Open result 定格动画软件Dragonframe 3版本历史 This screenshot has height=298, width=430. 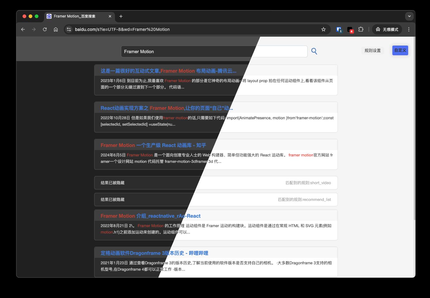(x=154, y=253)
